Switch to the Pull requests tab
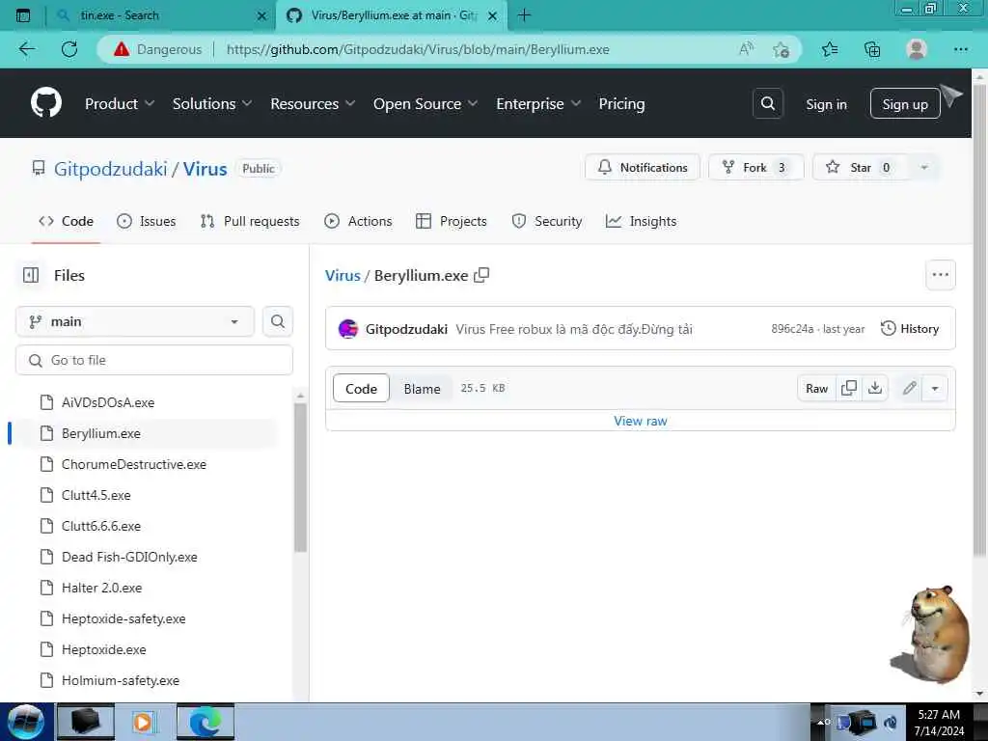988x741 pixels. [x=250, y=221]
